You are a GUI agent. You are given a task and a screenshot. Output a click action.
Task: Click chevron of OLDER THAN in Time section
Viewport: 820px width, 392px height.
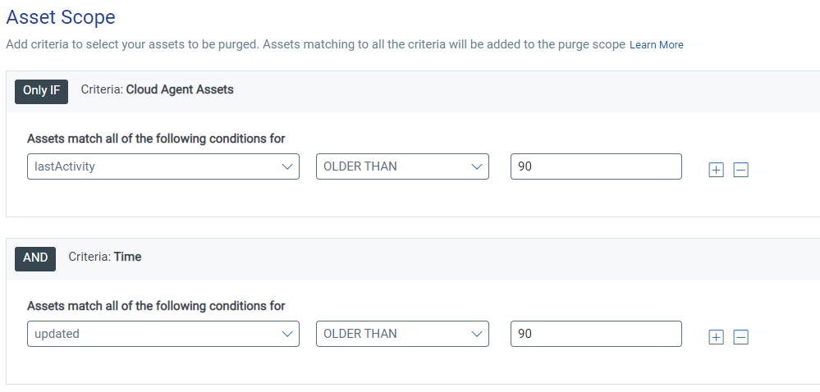click(476, 334)
